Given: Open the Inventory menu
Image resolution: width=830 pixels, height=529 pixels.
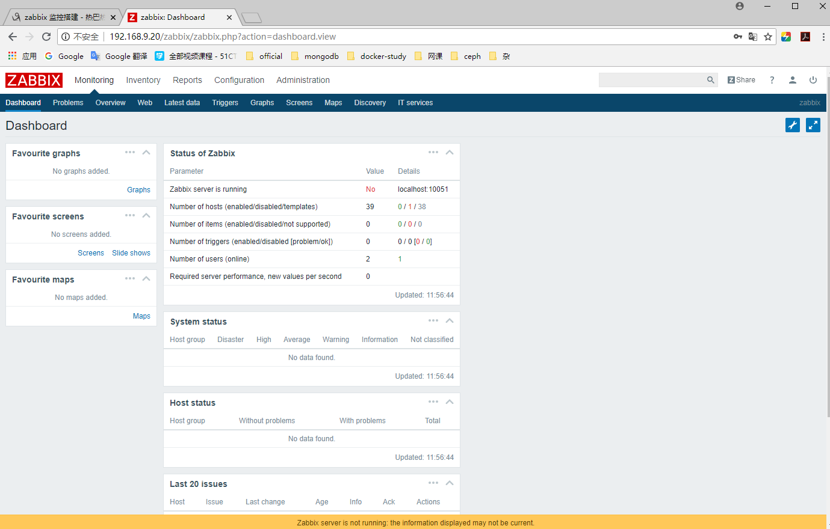Looking at the screenshot, I should (x=143, y=80).
